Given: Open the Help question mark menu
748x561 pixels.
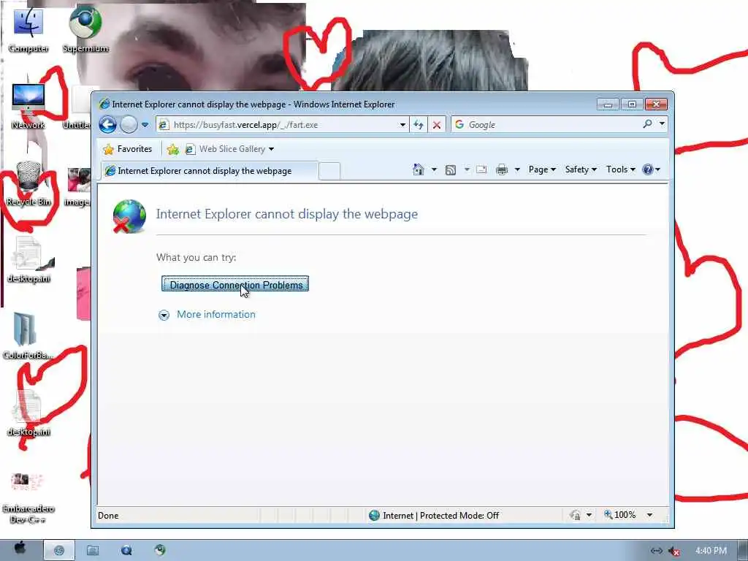Looking at the screenshot, I should 651,169.
